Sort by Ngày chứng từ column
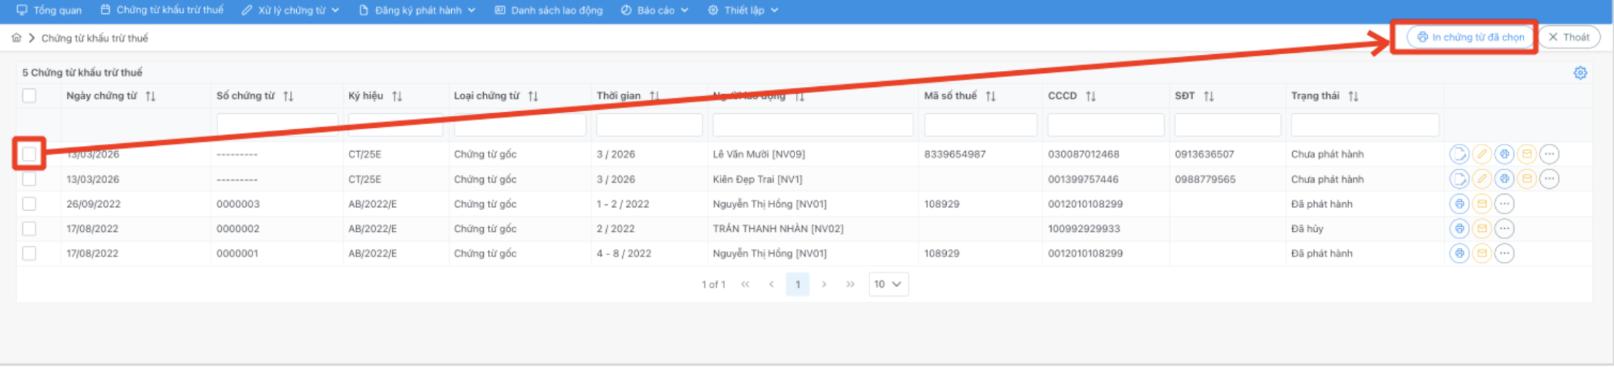Image resolution: width=1614 pixels, height=367 pixels. (x=151, y=97)
